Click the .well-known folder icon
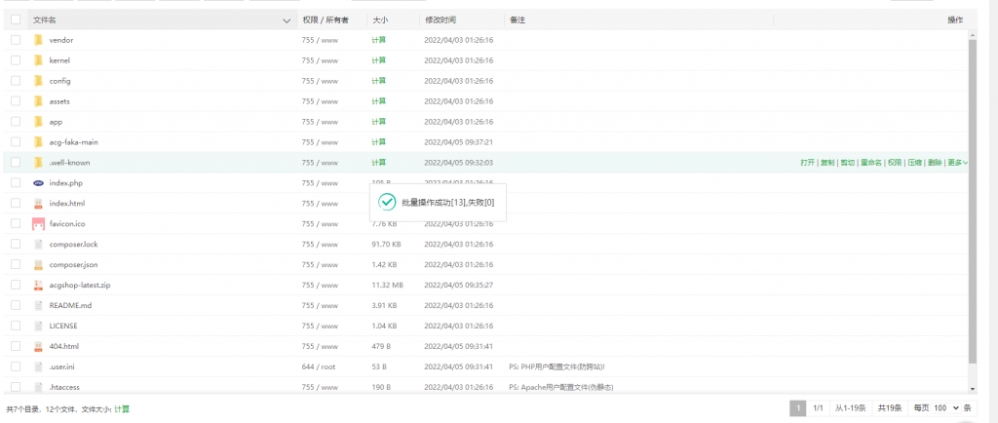This screenshot has width=998, height=423. pyautogui.click(x=38, y=163)
